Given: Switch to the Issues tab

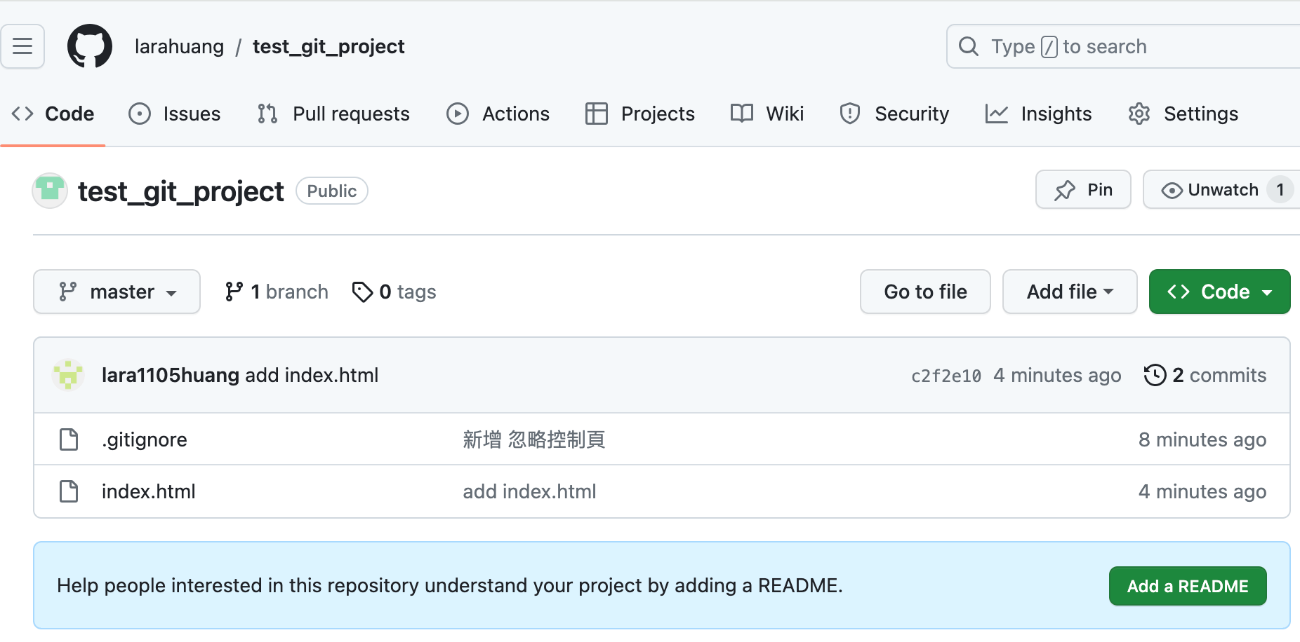Looking at the screenshot, I should click(175, 114).
